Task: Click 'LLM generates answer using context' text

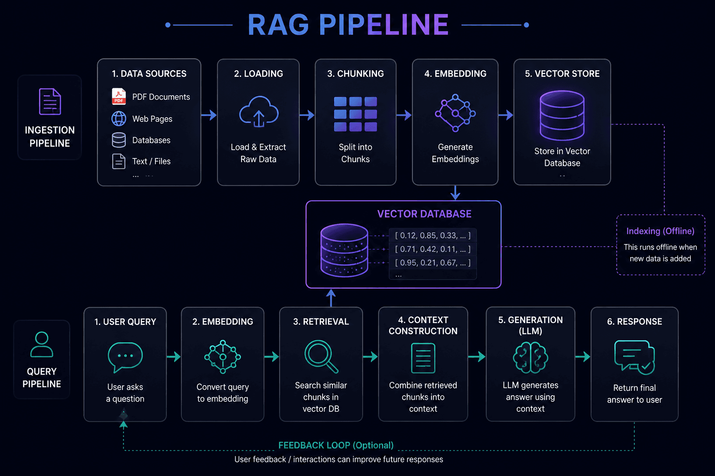Action: click(x=531, y=397)
